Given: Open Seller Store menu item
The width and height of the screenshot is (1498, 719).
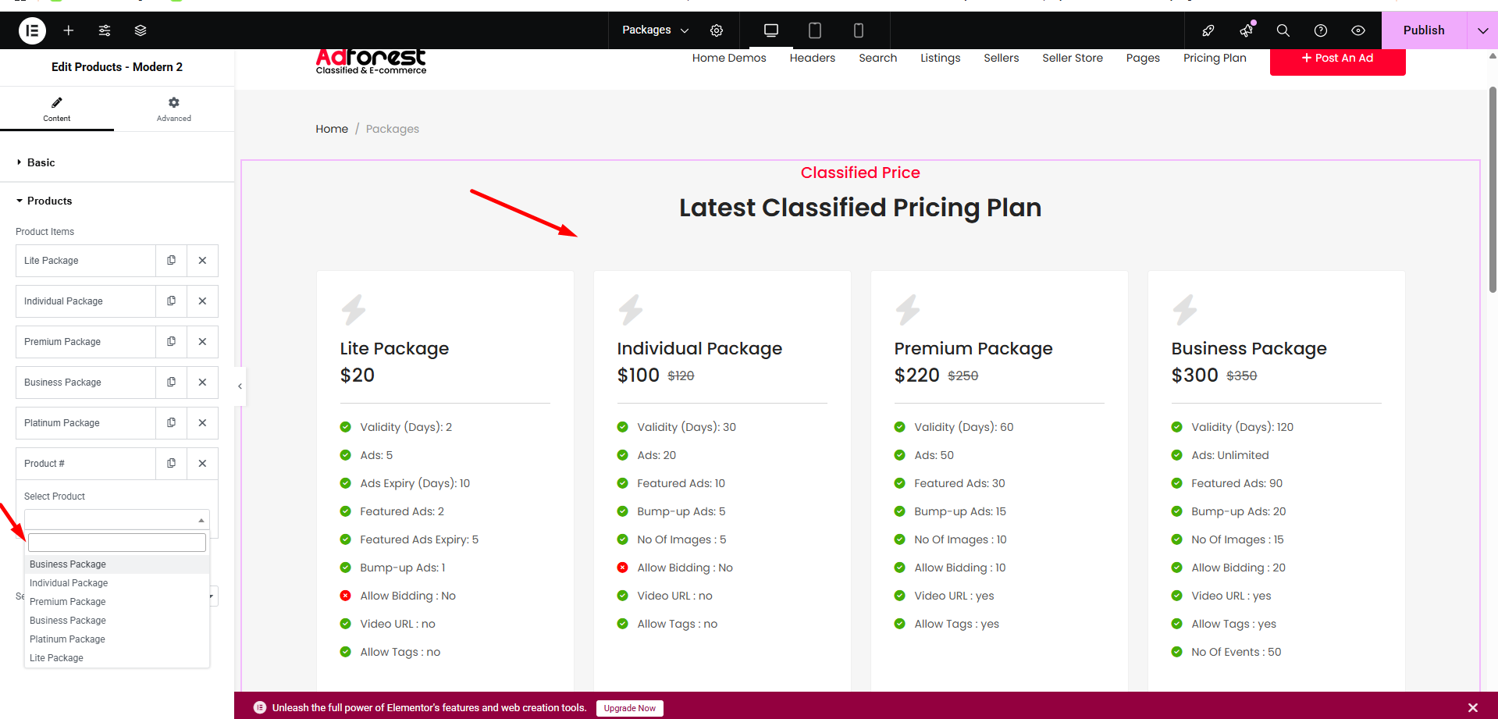Looking at the screenshot, I should [x=1073, y=58].
